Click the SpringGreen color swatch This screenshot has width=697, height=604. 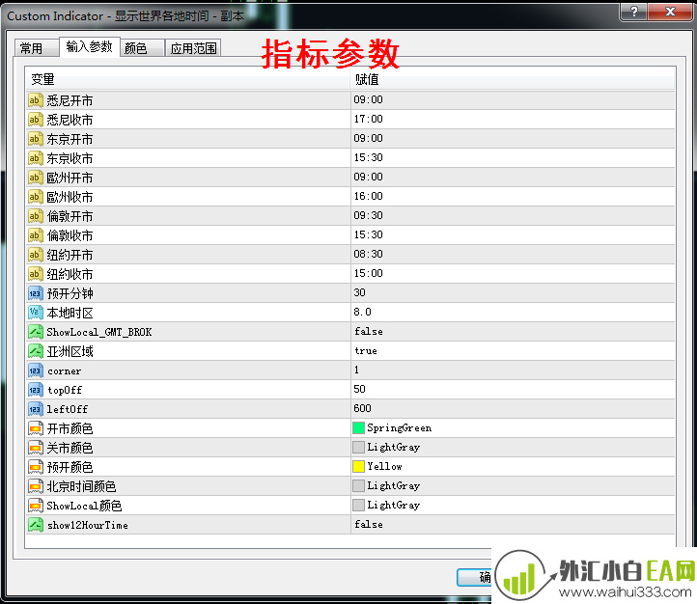point(358,427)
